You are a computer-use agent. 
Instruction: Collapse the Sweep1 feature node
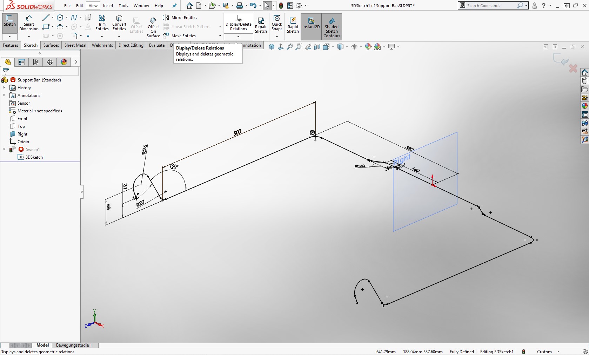coord(4,150)
